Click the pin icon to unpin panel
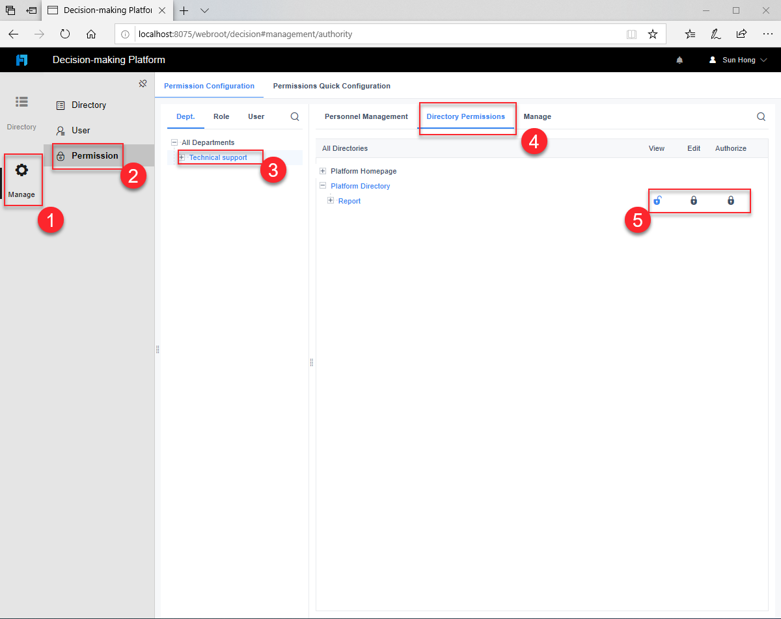The height and width of the screenshot is (619, 781). [x=143, y=83]
